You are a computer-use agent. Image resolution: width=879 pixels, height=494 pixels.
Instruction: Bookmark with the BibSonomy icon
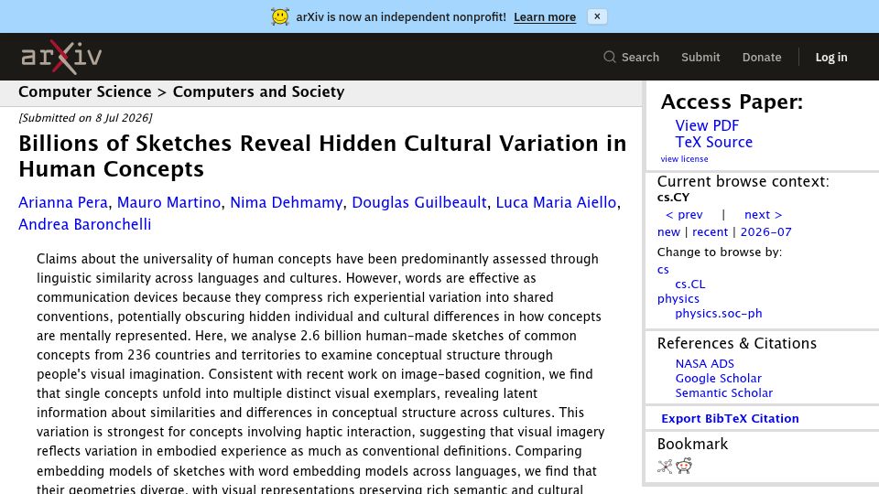click(665, 466)
